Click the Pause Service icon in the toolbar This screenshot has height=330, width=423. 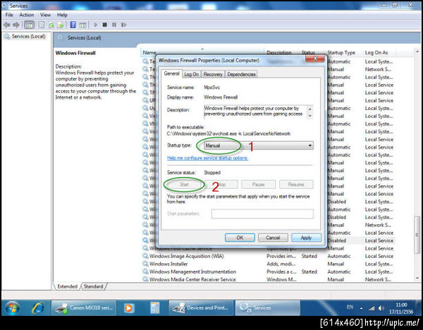point(114,25)
